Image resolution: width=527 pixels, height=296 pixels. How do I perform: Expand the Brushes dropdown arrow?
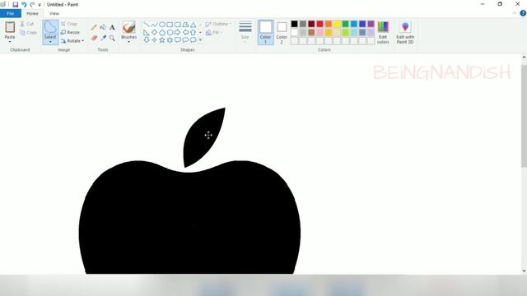click(128, 42)
